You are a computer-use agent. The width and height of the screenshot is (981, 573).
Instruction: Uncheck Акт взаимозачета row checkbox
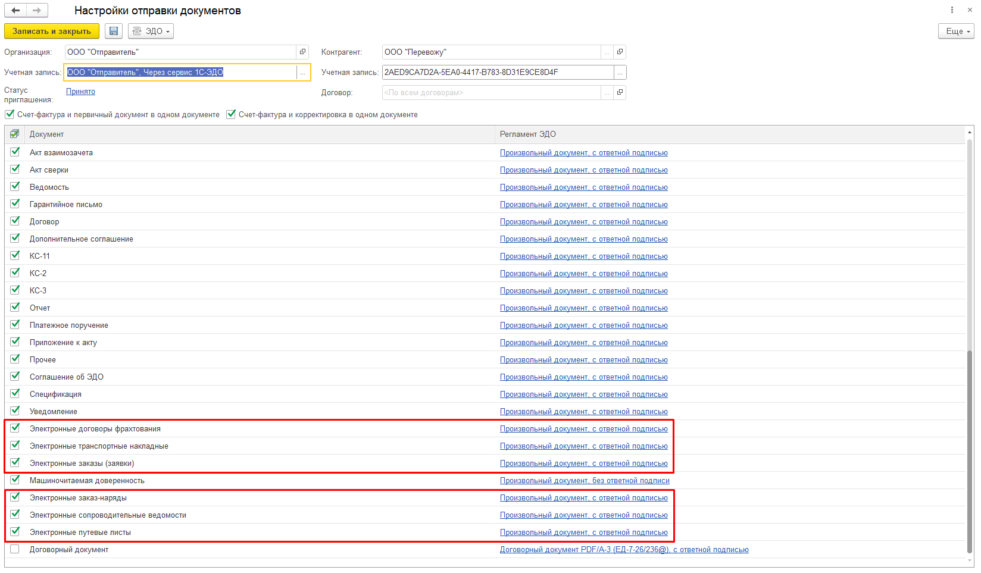point(15,152)
